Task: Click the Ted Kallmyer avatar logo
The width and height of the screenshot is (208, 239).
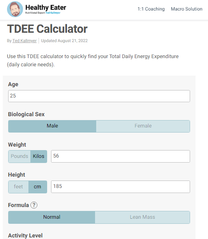Action: [x=15, y=9]
